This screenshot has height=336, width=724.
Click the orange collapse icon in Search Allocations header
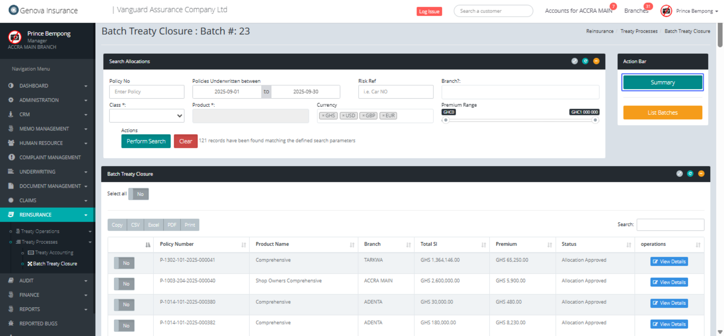pos(596,61)
